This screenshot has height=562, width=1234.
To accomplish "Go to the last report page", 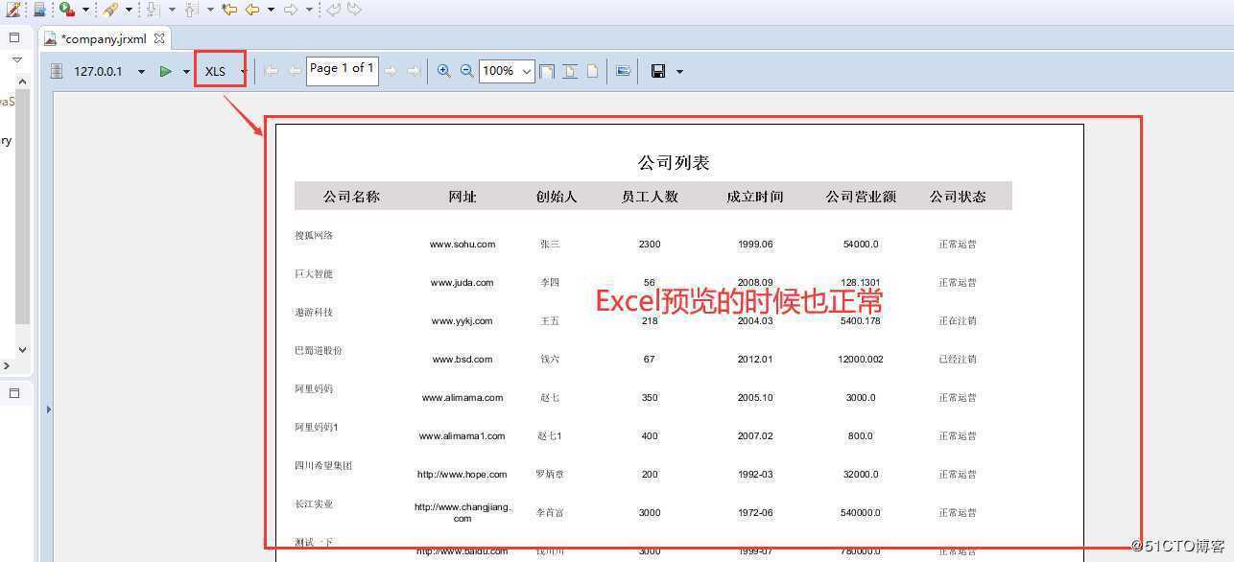I will tap(413, 70).
